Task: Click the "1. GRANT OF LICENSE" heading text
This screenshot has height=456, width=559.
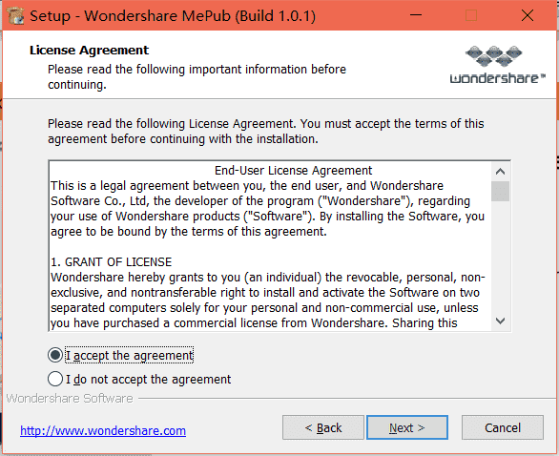Action: [x=112, y=262]
